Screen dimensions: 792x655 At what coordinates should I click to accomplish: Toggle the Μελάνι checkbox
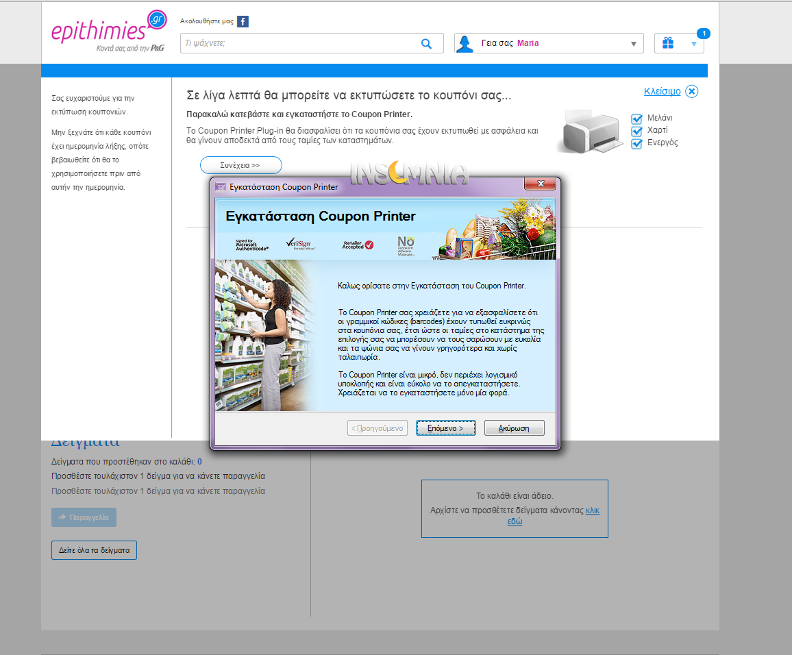point(636,119)
